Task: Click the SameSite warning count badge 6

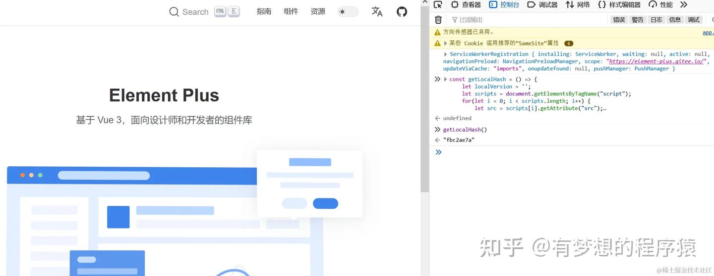Action: (569, 44)
